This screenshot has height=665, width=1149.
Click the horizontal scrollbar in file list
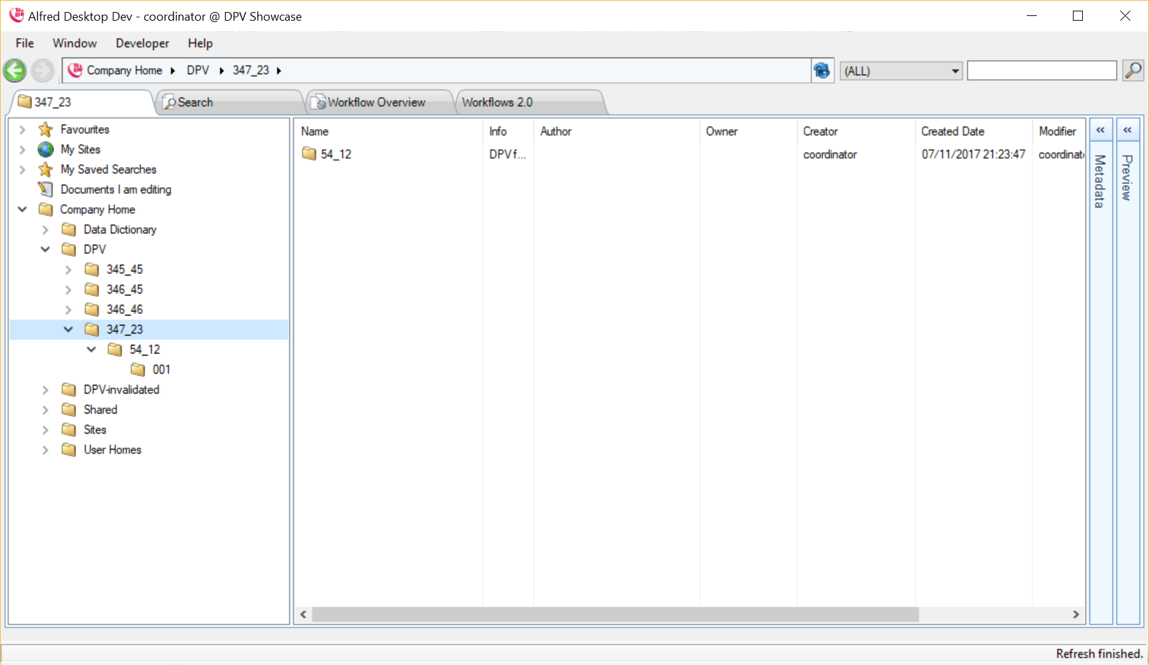point(614,614)
